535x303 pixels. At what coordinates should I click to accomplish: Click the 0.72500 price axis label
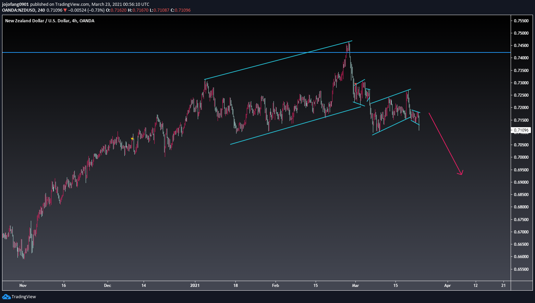[x=521, y=95]
